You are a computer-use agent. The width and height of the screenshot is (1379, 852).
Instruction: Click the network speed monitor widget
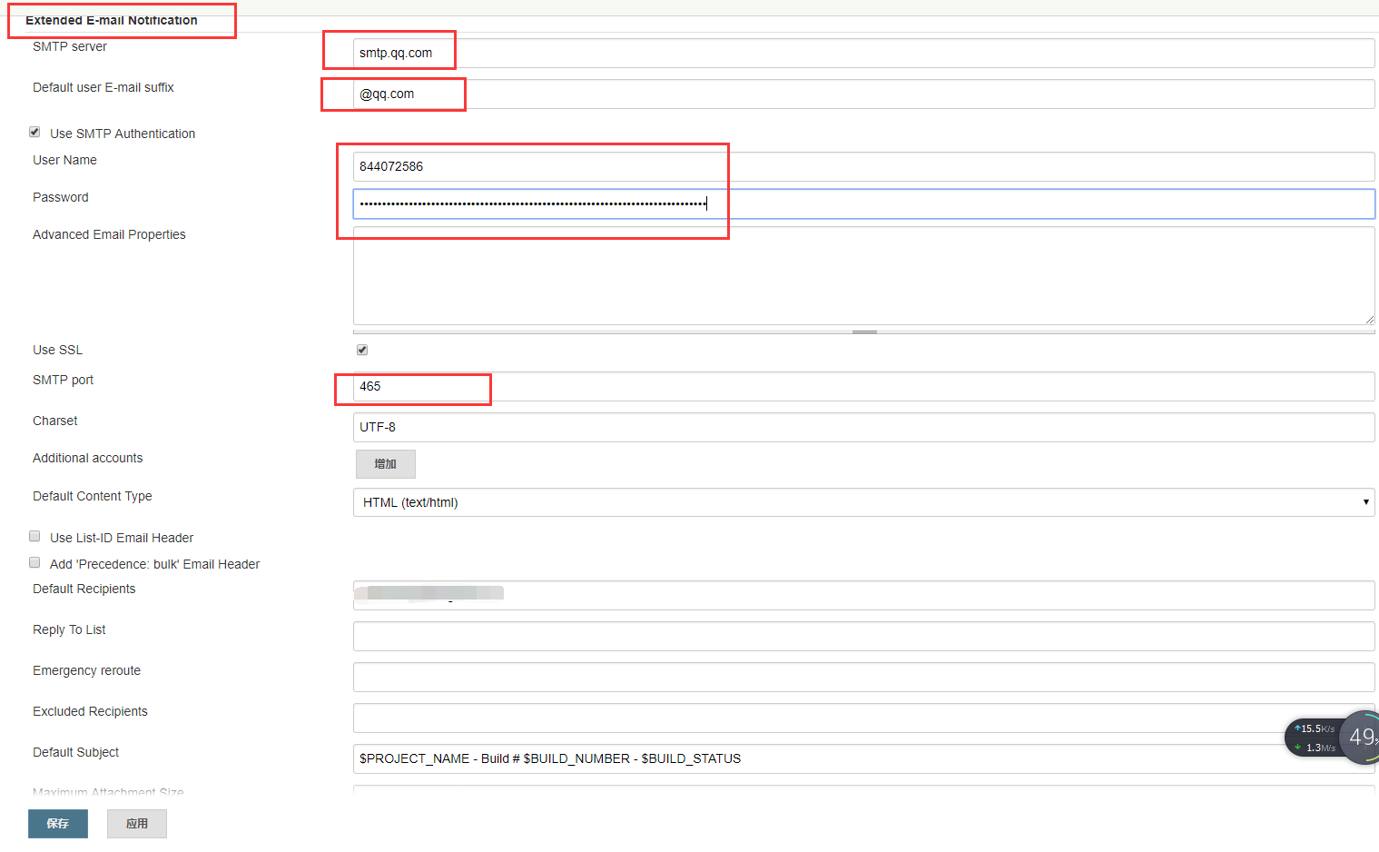pos(1332,738)
